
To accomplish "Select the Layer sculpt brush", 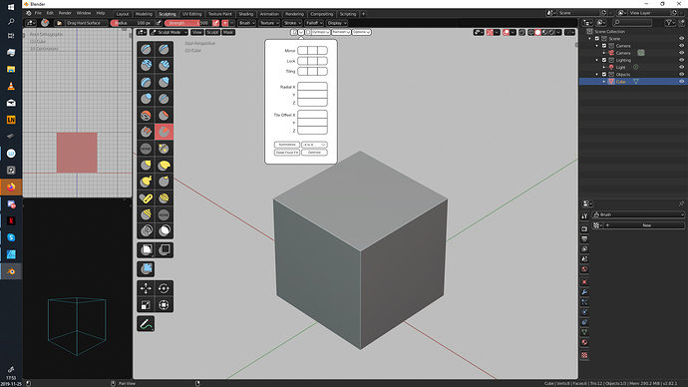I will pos(146,82).
